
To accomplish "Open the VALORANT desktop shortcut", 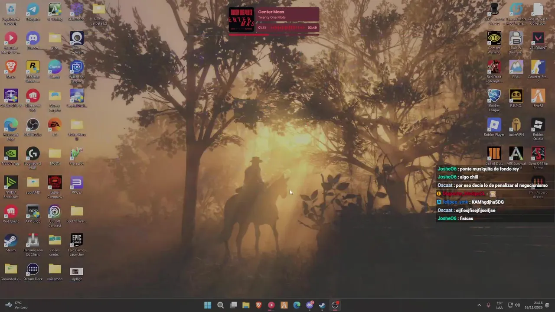I will pos(538,41).
